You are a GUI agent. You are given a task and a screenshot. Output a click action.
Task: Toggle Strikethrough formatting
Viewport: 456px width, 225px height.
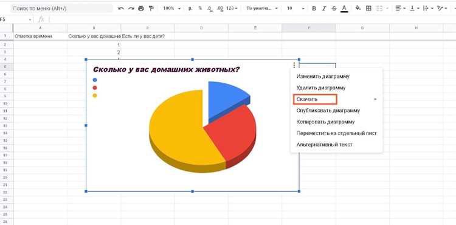click(x=334, y=9)
